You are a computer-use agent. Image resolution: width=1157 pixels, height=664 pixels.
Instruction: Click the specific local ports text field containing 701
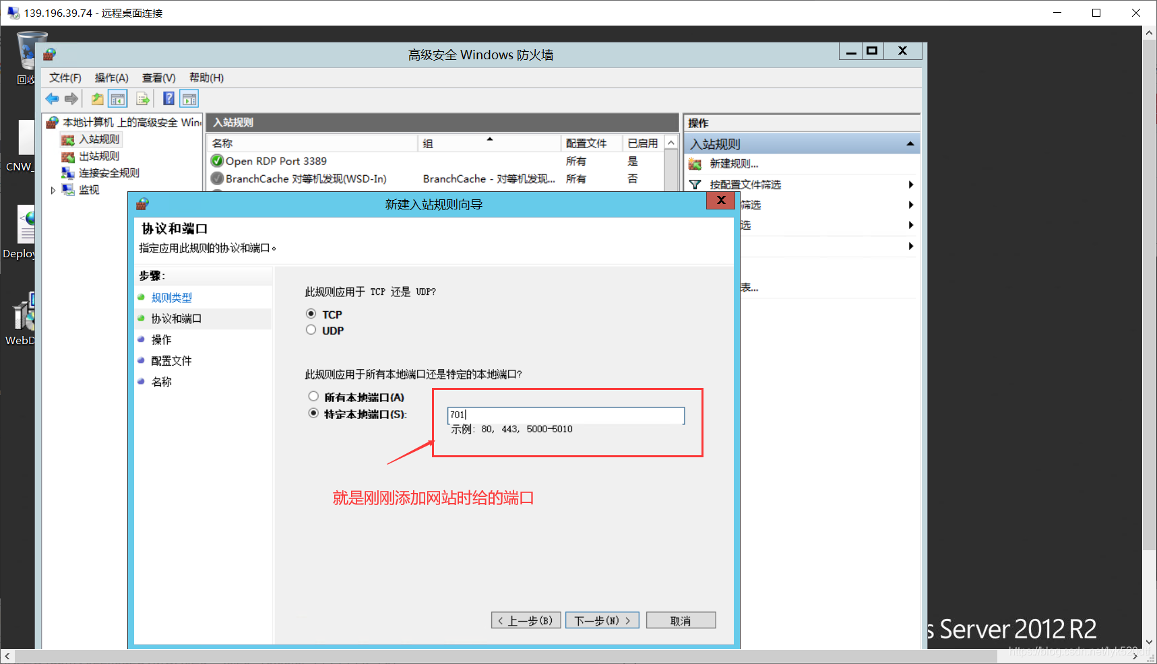(x=566, y=415)
